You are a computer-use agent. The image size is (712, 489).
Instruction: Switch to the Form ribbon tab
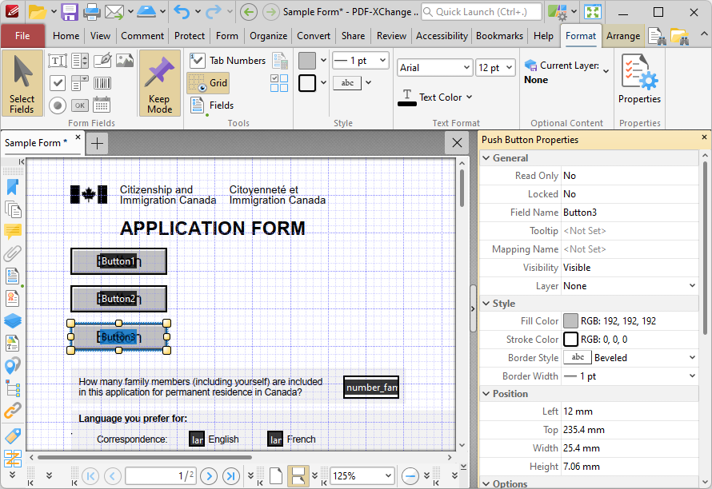pyautogui.click(x=226, y=36)
